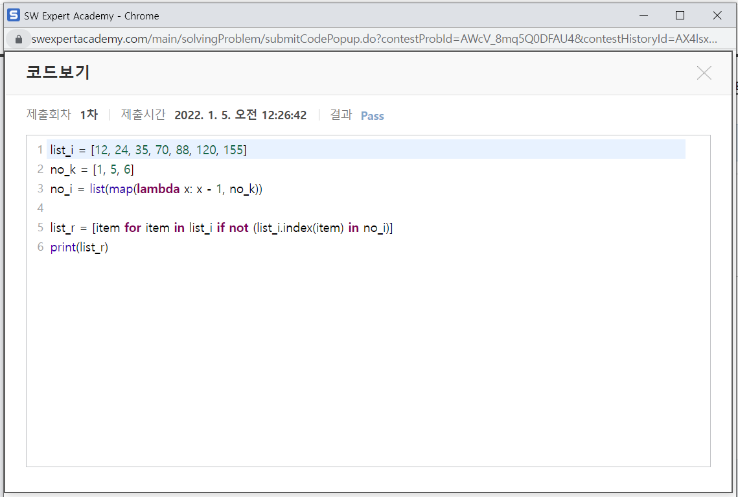Click the site lock icon in address bar

click(x=19, y=39)
